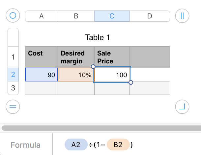Click the A2 reference token in formula
Image resolution: width=201 pixels, height=155 pixels.
(76, 145)
